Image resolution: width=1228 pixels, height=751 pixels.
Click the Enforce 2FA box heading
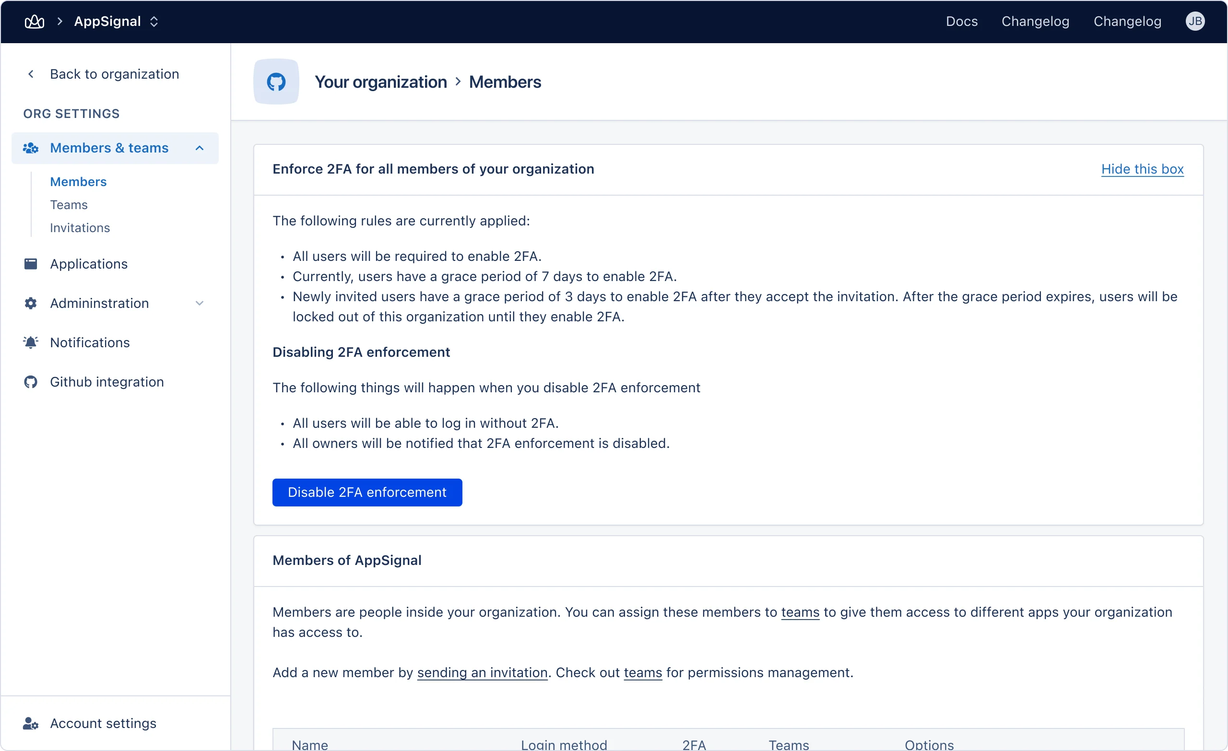pos(433,169)
